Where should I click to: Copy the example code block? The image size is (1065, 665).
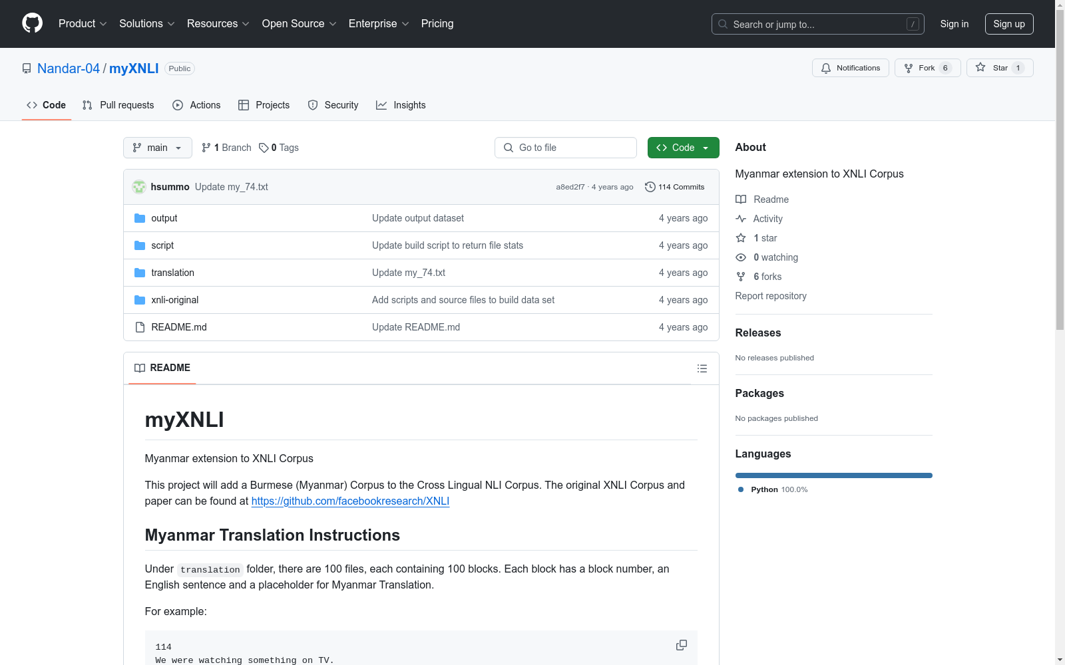coord(682,645)
